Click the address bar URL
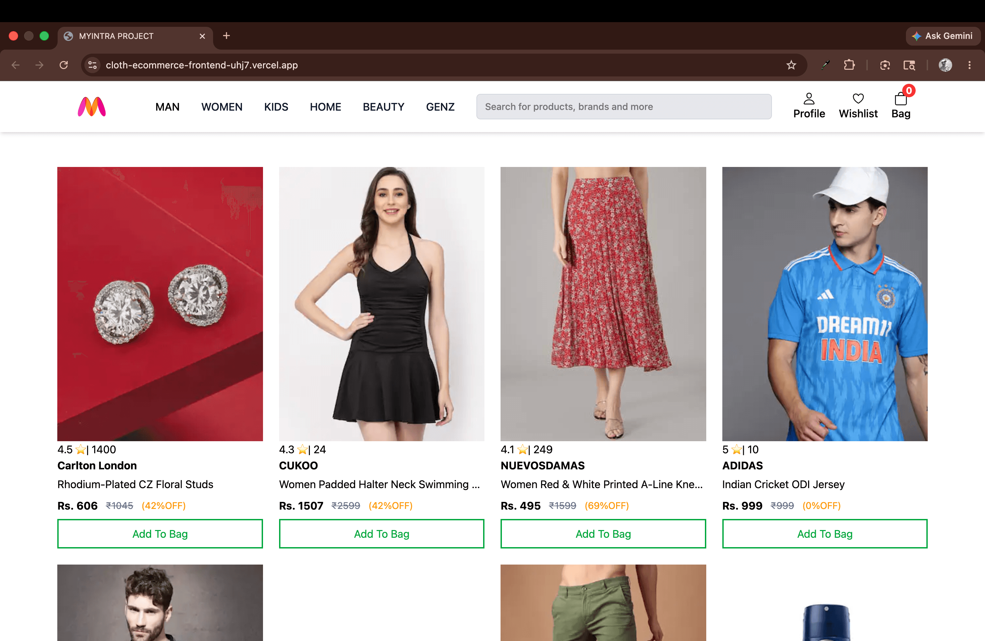The image size is (985, 641). pos(202,65)
